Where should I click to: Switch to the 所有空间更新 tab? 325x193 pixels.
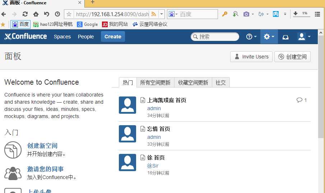(155, 83)
